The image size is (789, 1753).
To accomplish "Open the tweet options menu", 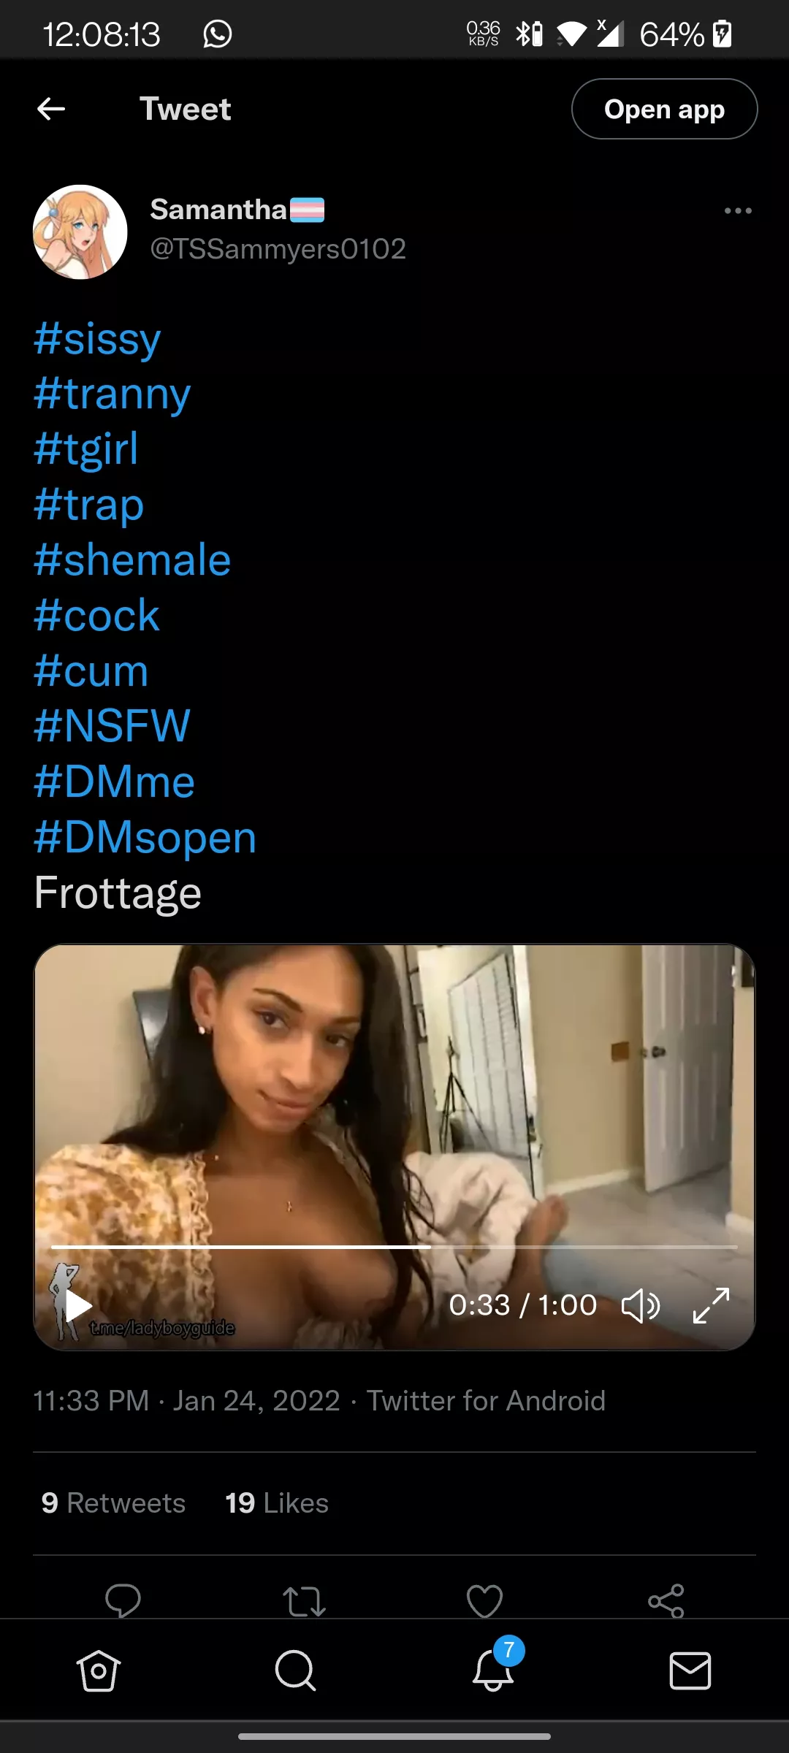I will [737, 211].
